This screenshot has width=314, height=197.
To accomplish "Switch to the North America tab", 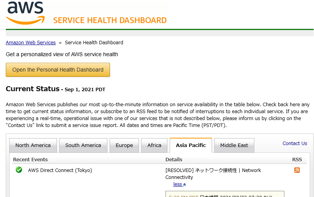I will [x=33, y=145].
